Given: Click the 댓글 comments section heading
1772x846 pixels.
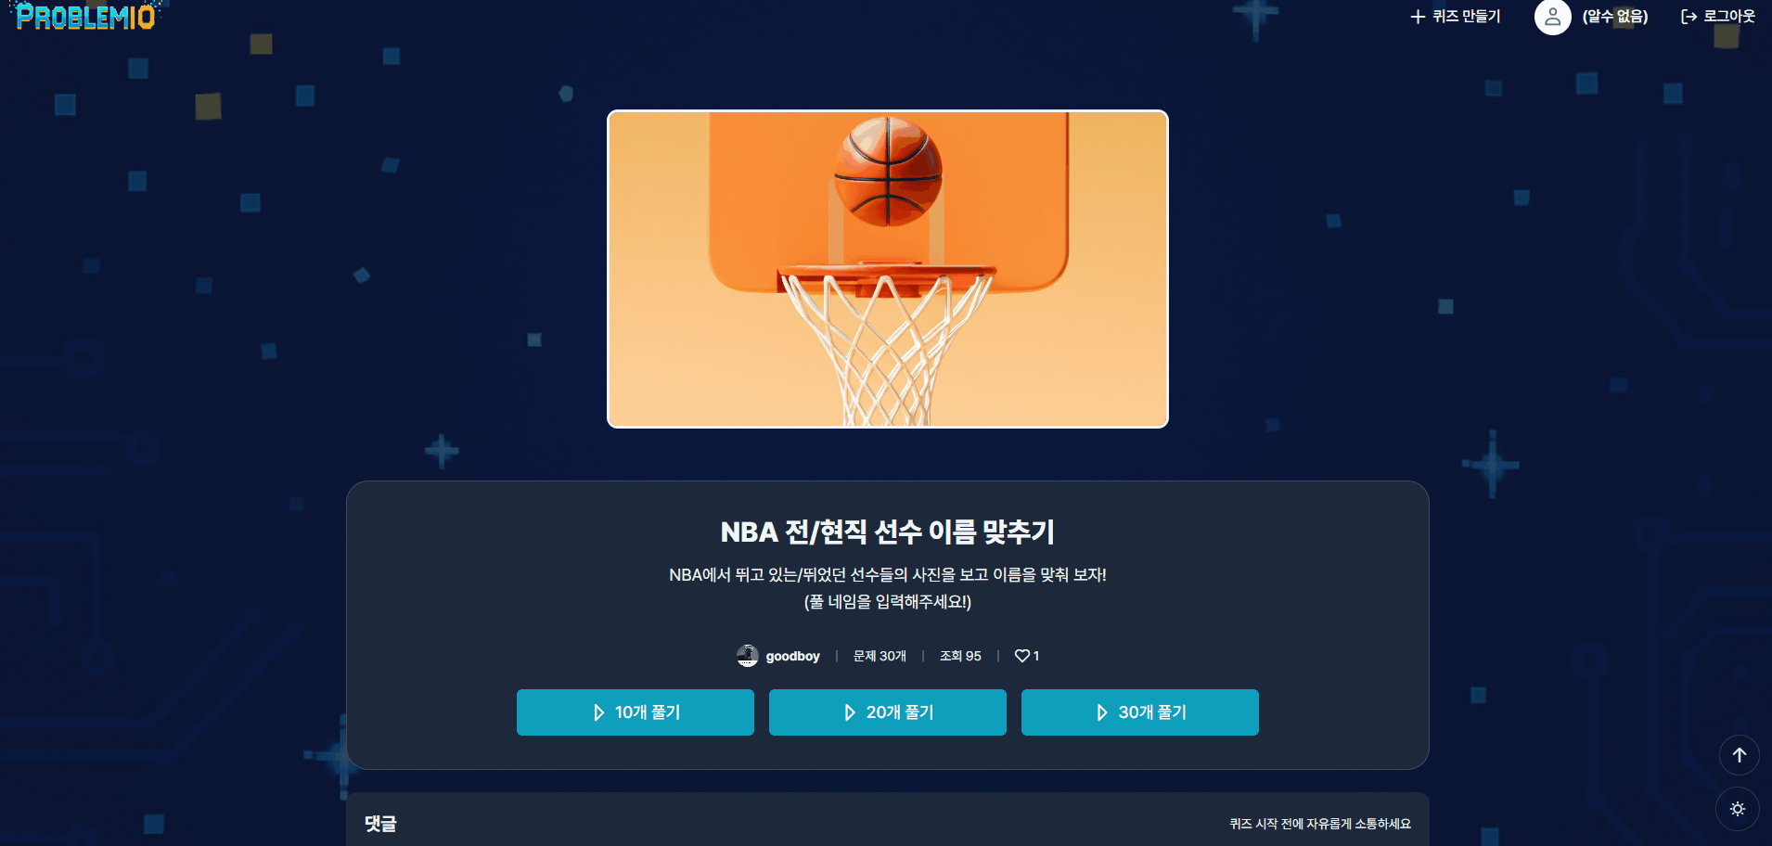Looking at the screenshot, I should 380,824.
